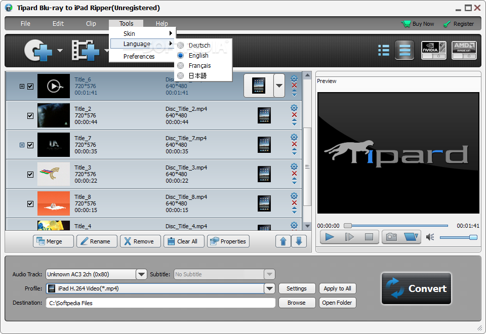Screen dimensions: 486x334
Task: Uncheck the Title_8 checkbox
Action: pos(30,204)
